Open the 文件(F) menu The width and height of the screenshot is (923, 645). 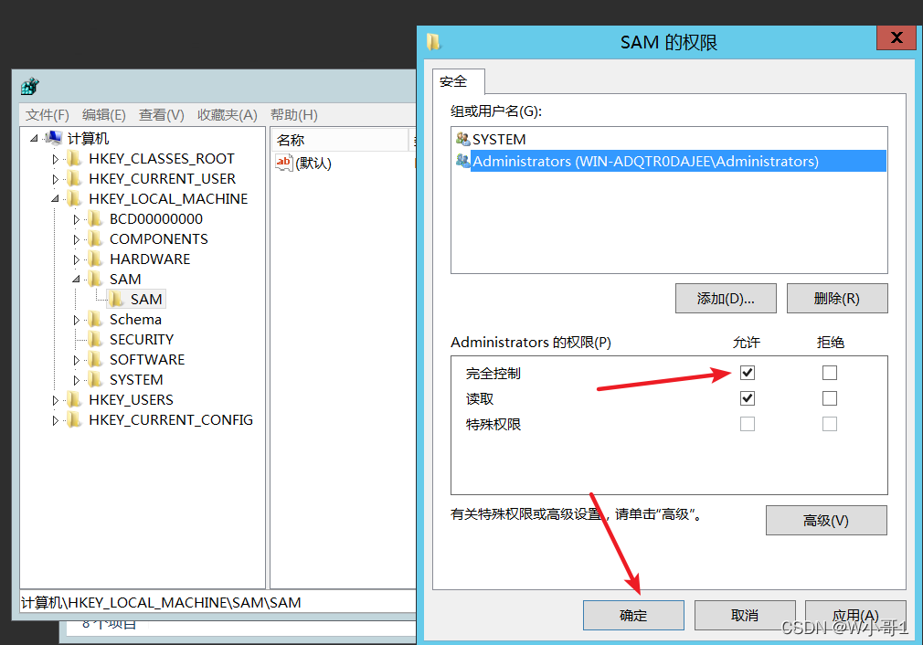(x=48, y=115)
